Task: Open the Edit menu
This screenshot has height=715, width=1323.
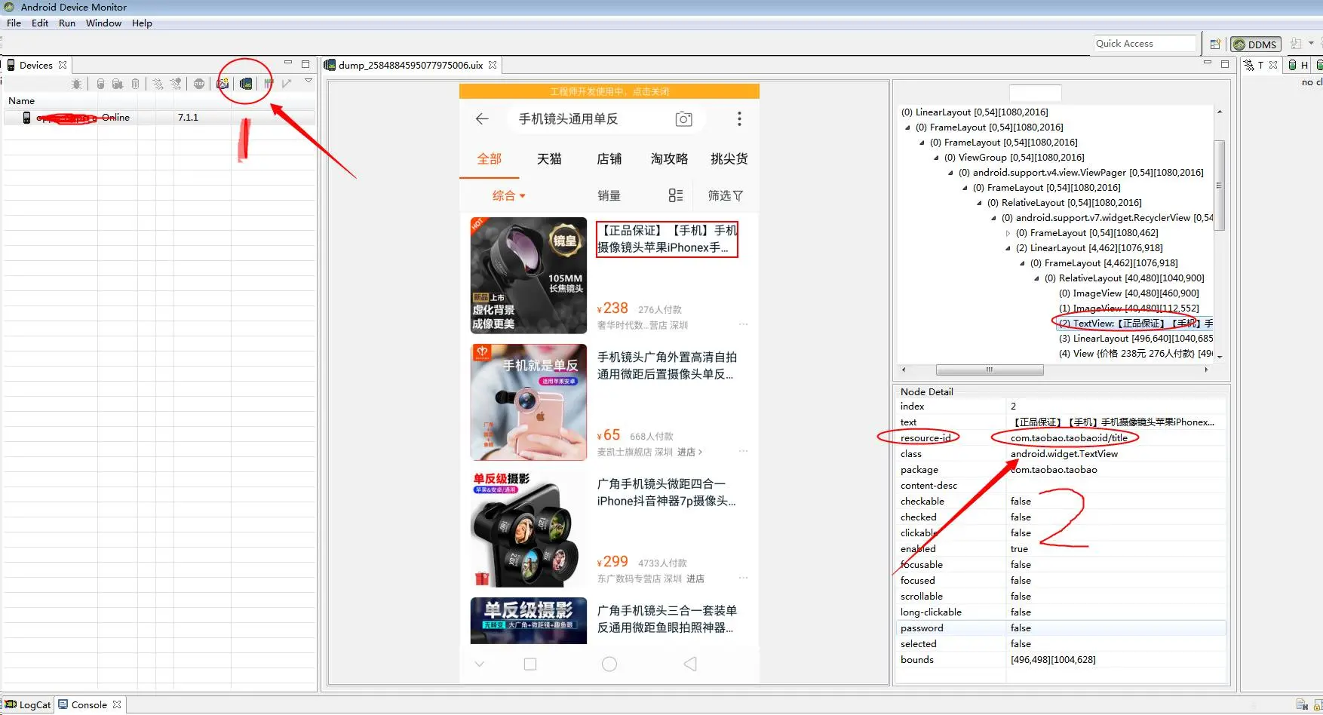Action: pos(40,23)
